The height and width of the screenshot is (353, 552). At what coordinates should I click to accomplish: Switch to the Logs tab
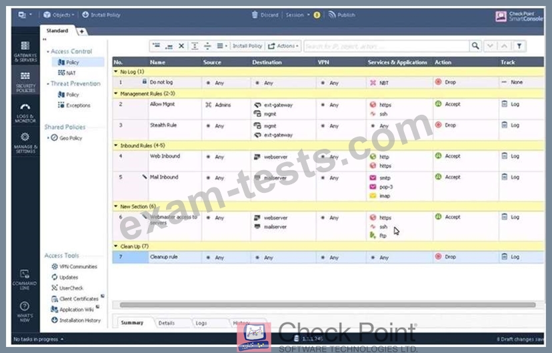tap(201, 323)
